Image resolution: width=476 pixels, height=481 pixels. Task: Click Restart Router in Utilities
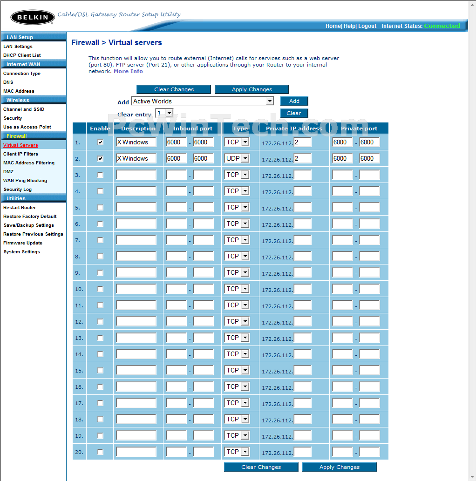click(x=20, y=208)
